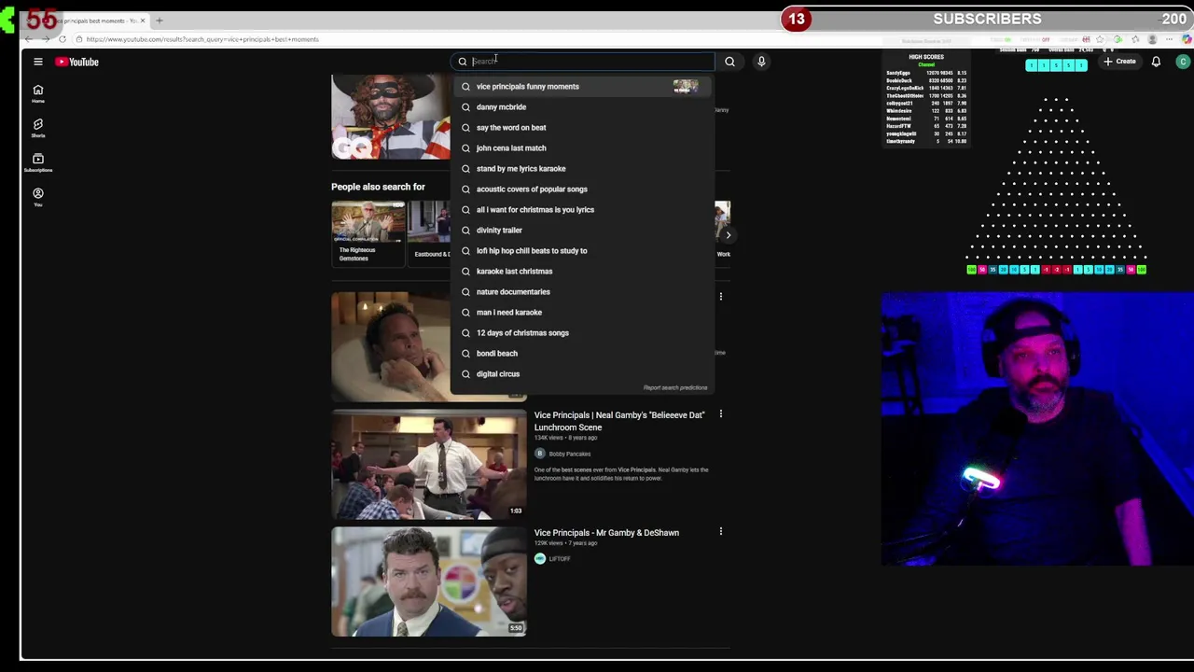The width and height of the screenshot is (1194, 672).
Task: Open the GQ video thumbnail at top
Action: 390,118
